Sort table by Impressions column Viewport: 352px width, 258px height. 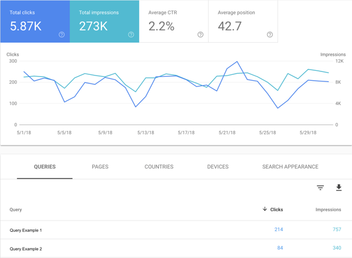click(x=328, y=209)
